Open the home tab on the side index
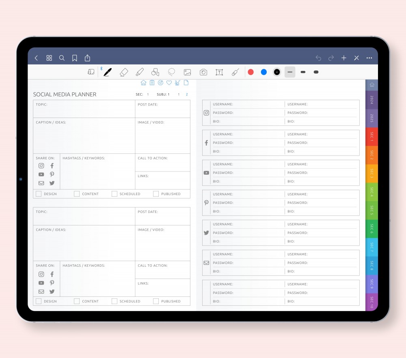Viewport: 406px width, 358px height. tap(372, 85)
